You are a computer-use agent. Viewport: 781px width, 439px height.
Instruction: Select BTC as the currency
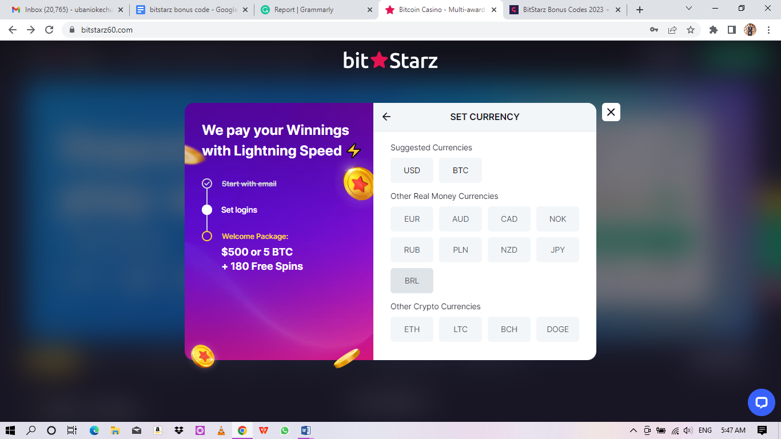tap(460, 170)
